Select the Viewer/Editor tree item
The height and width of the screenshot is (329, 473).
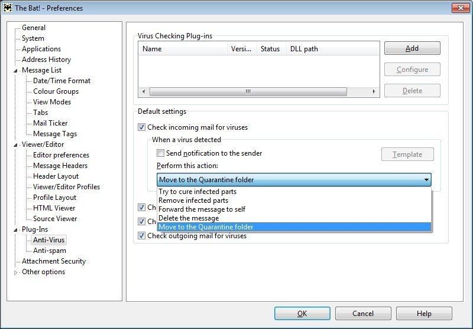pyautogui.click(x=43, y=144)
